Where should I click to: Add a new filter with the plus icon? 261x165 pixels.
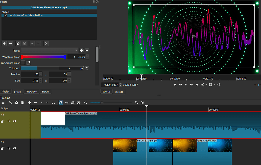tap(4, 43)
